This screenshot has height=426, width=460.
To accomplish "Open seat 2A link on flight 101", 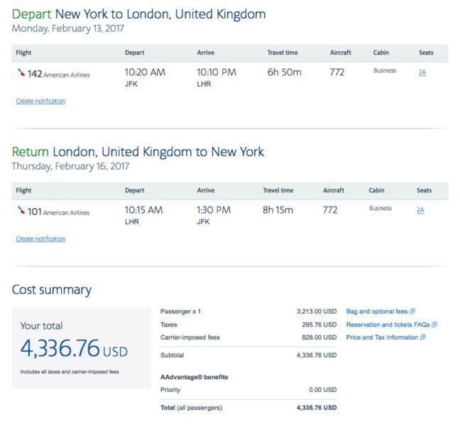I will coord(420,210).
